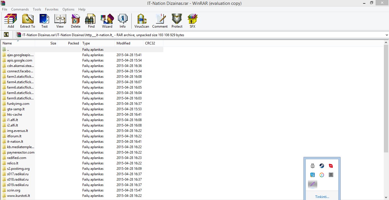Image resolution: width=389 pixels, height=200 pixels.
Task: Click the Tinkinti... link in tray popup
Action: [x=322, y=197]
